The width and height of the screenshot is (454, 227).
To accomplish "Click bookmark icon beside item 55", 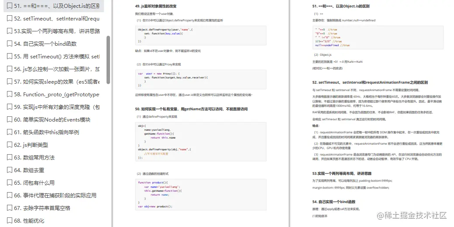I will click(x=10, y=57).
